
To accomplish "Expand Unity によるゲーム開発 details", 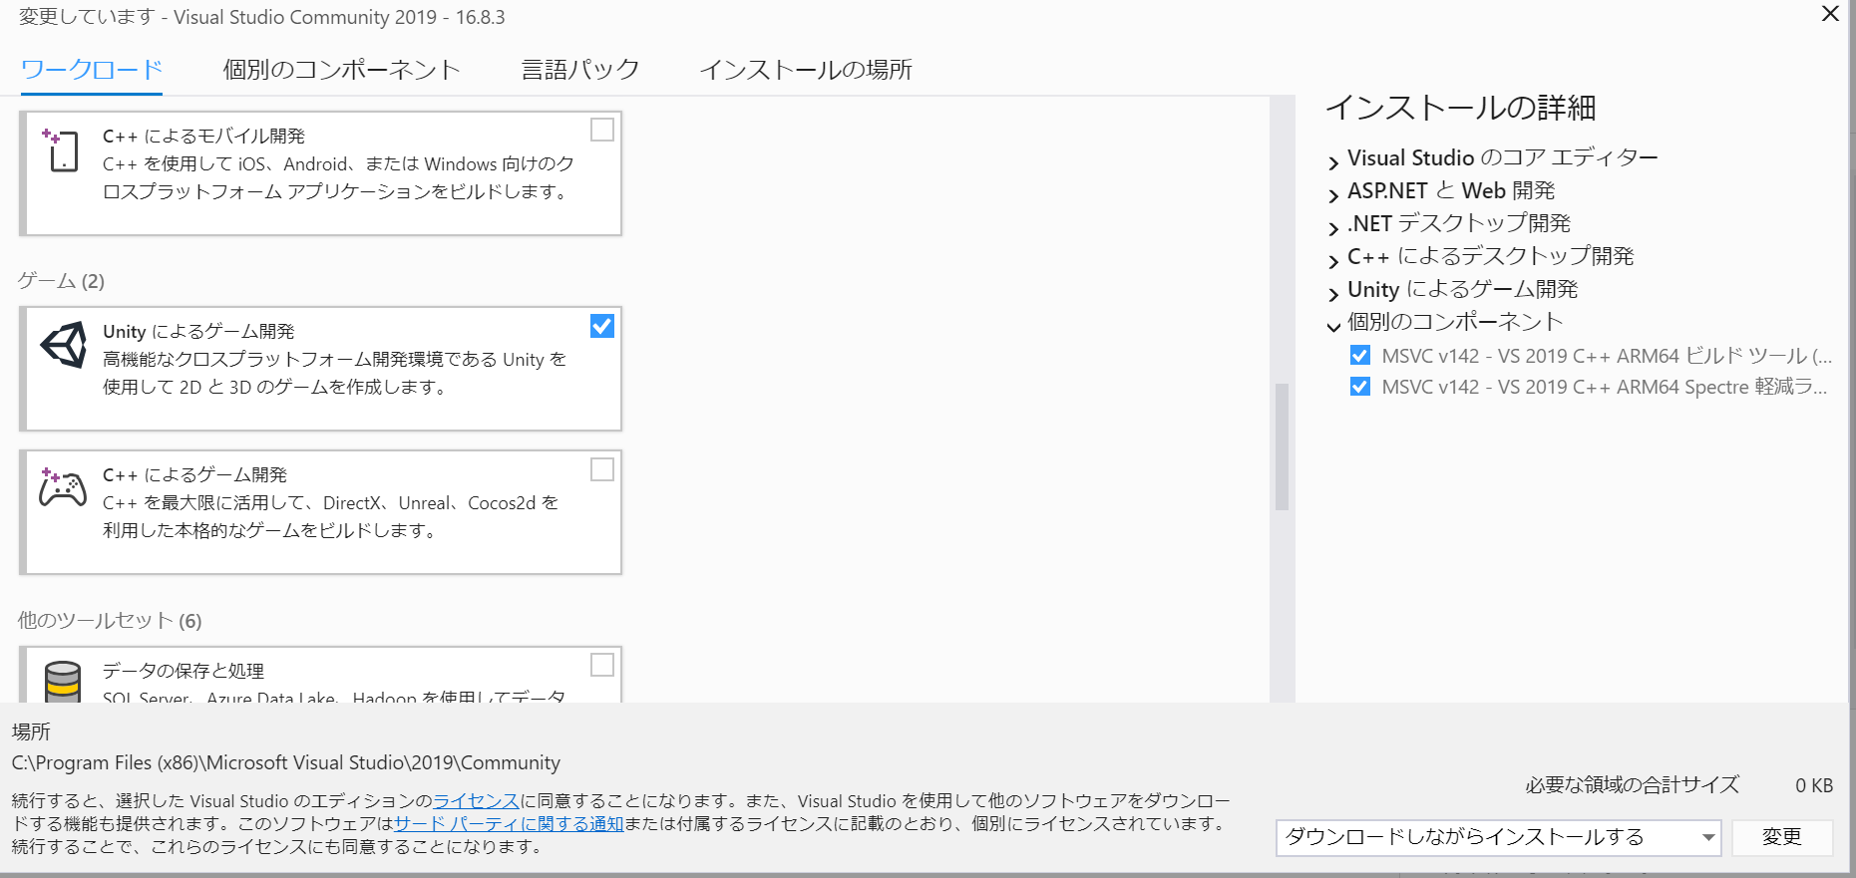I will (x=1333, y=293).
